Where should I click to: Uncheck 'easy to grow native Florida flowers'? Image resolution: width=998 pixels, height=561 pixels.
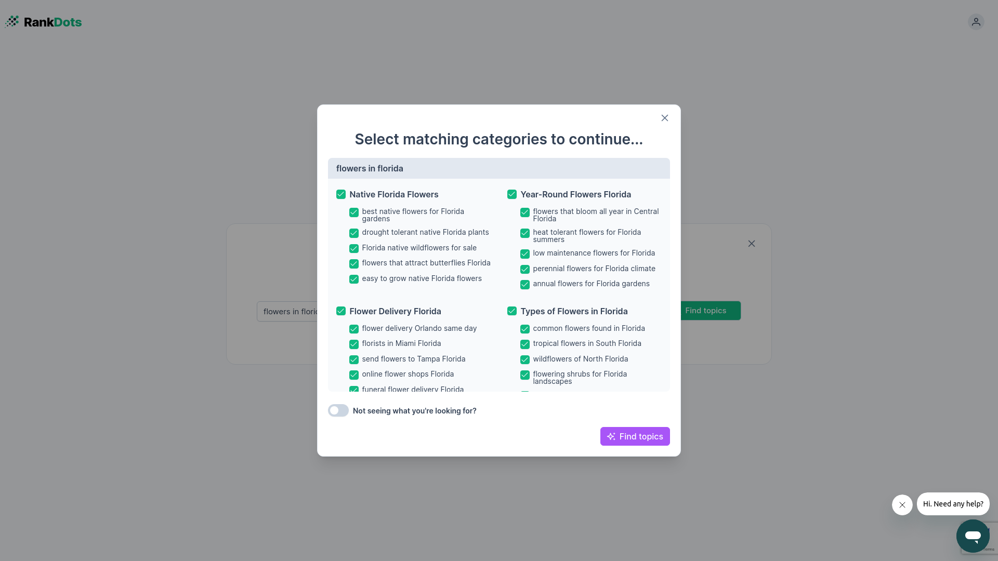[x=353, y=279]
